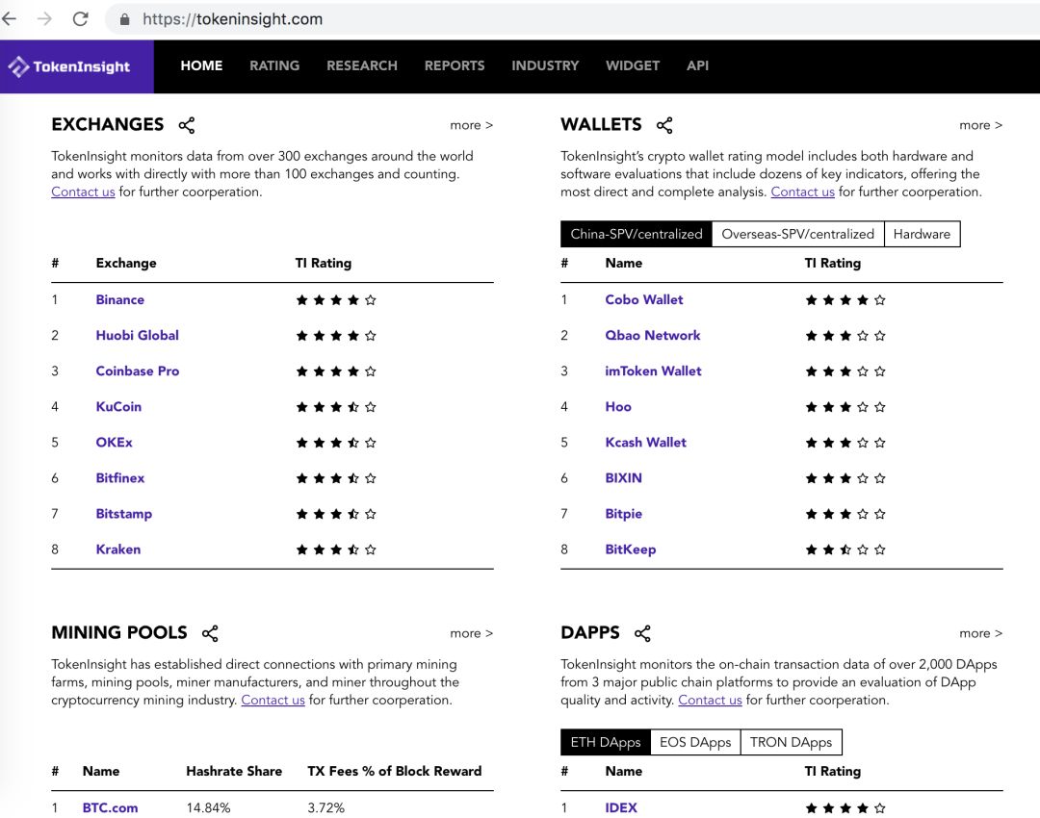The width and height of the screenshot is (1040, 818).
Task: Go back in browser
Action: (x=10, y=18)
